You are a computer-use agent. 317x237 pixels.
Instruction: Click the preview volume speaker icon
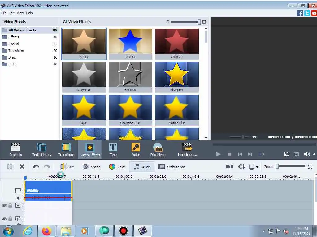click(x=307, y=154)
